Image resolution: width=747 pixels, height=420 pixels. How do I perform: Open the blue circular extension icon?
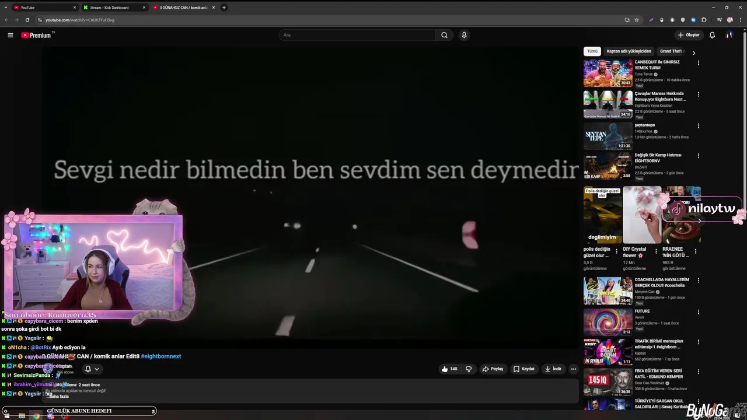693,20
